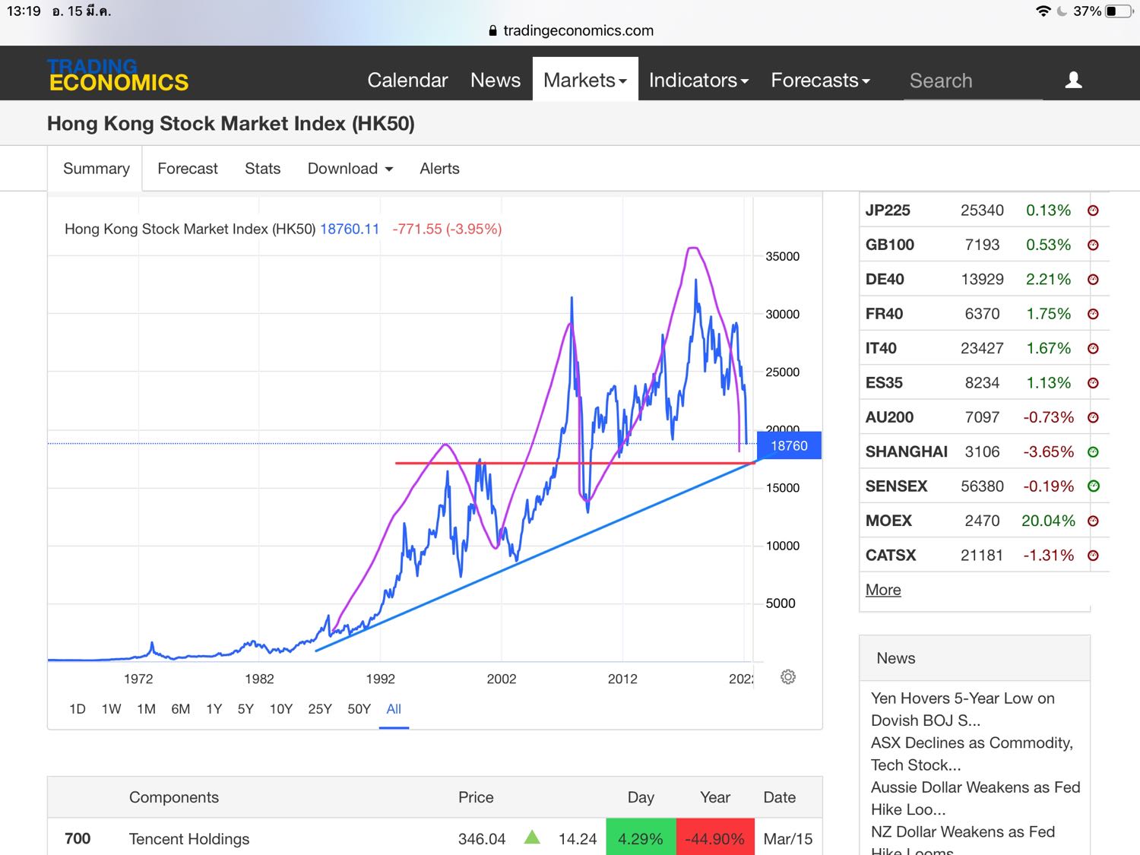This screenshot has height=855, width=1140.
Task: Sort components by Day column header
Action: click(x=641, y=797)
